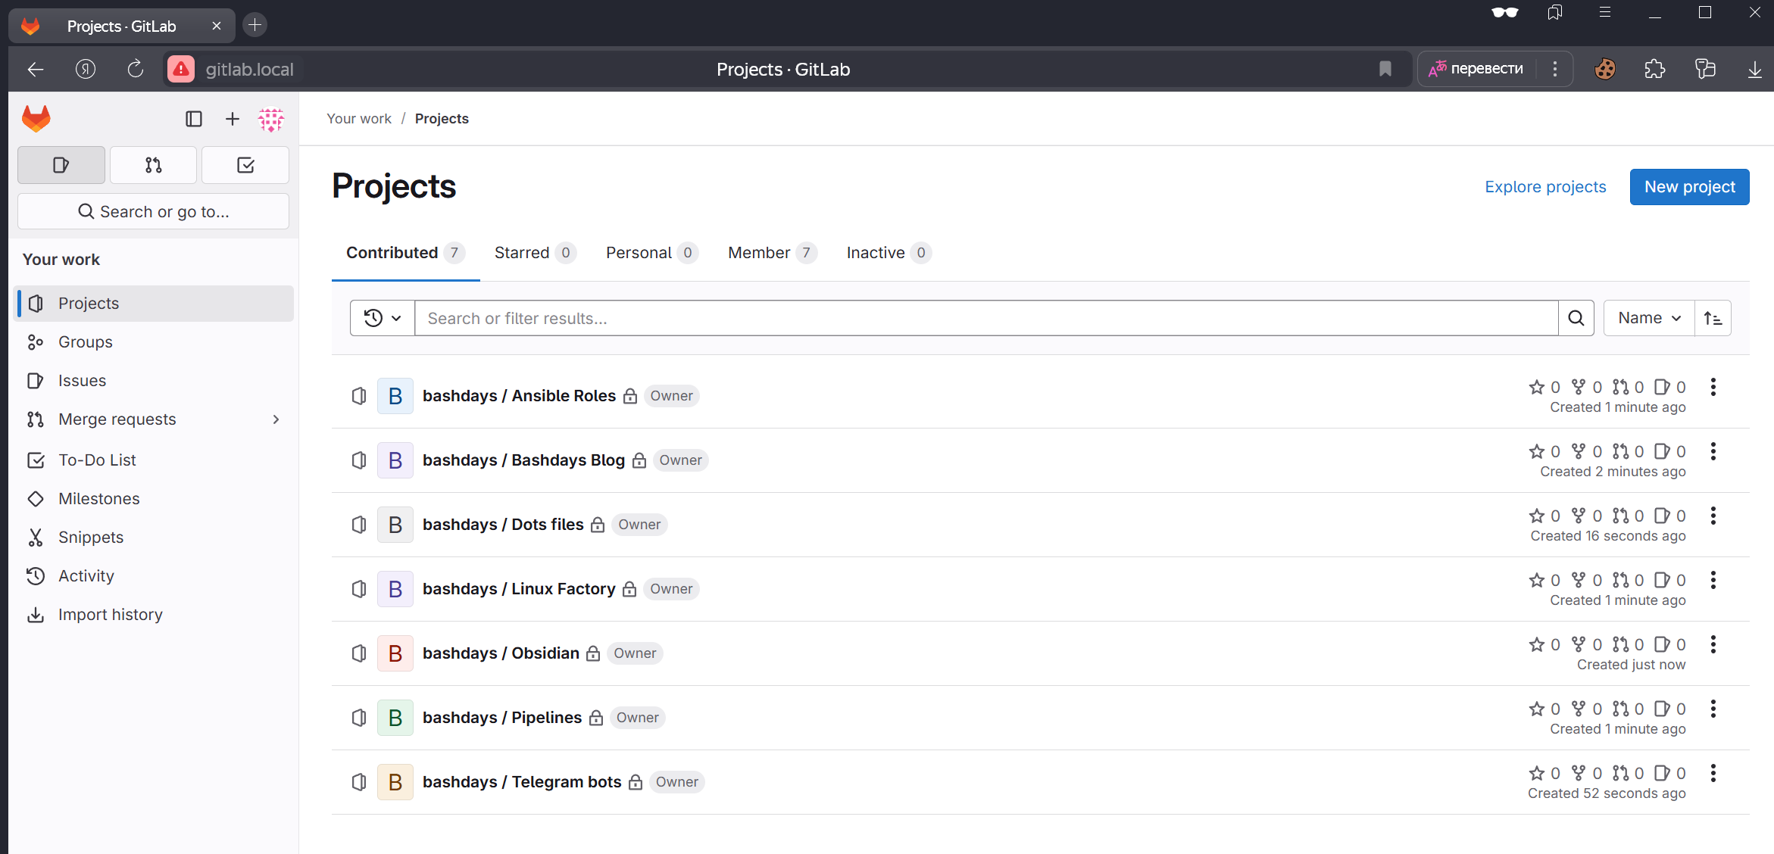Open recent searches history dropdown
This screenshot has width=1774, height=854.
point(382,318)
